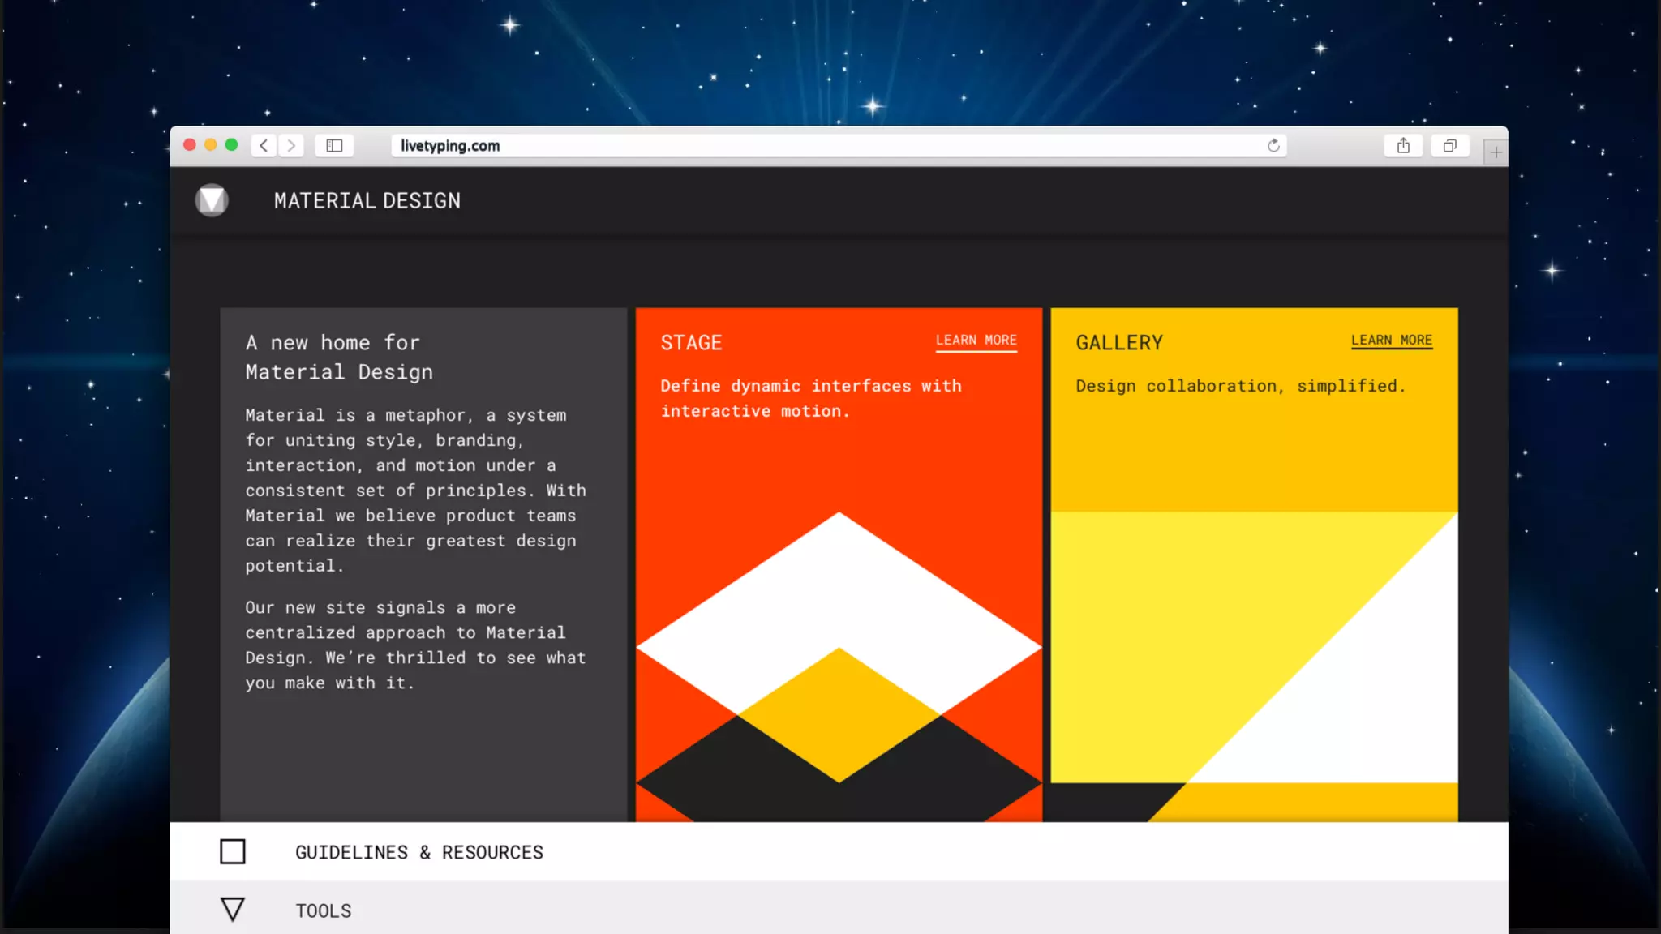The height and width of the screenshot is (934, 1661).
Task: Click Learn More on the Gallery card
Action: [x=1391, y=341]
